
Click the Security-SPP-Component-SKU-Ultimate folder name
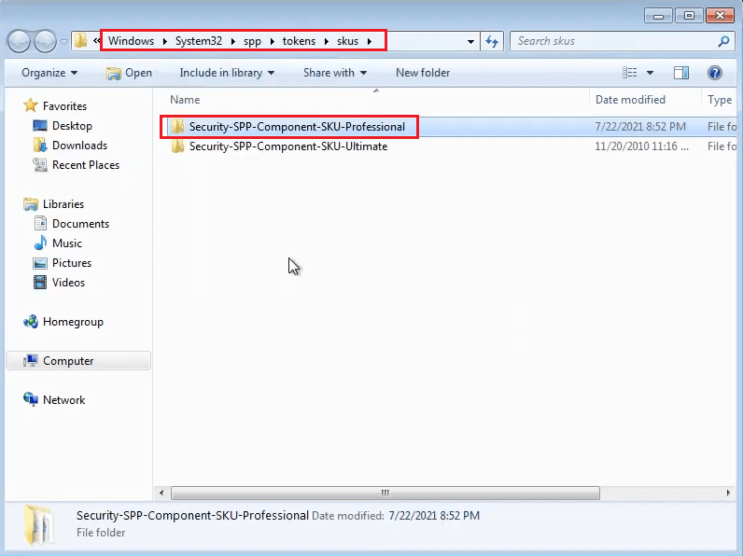[288, 146]
